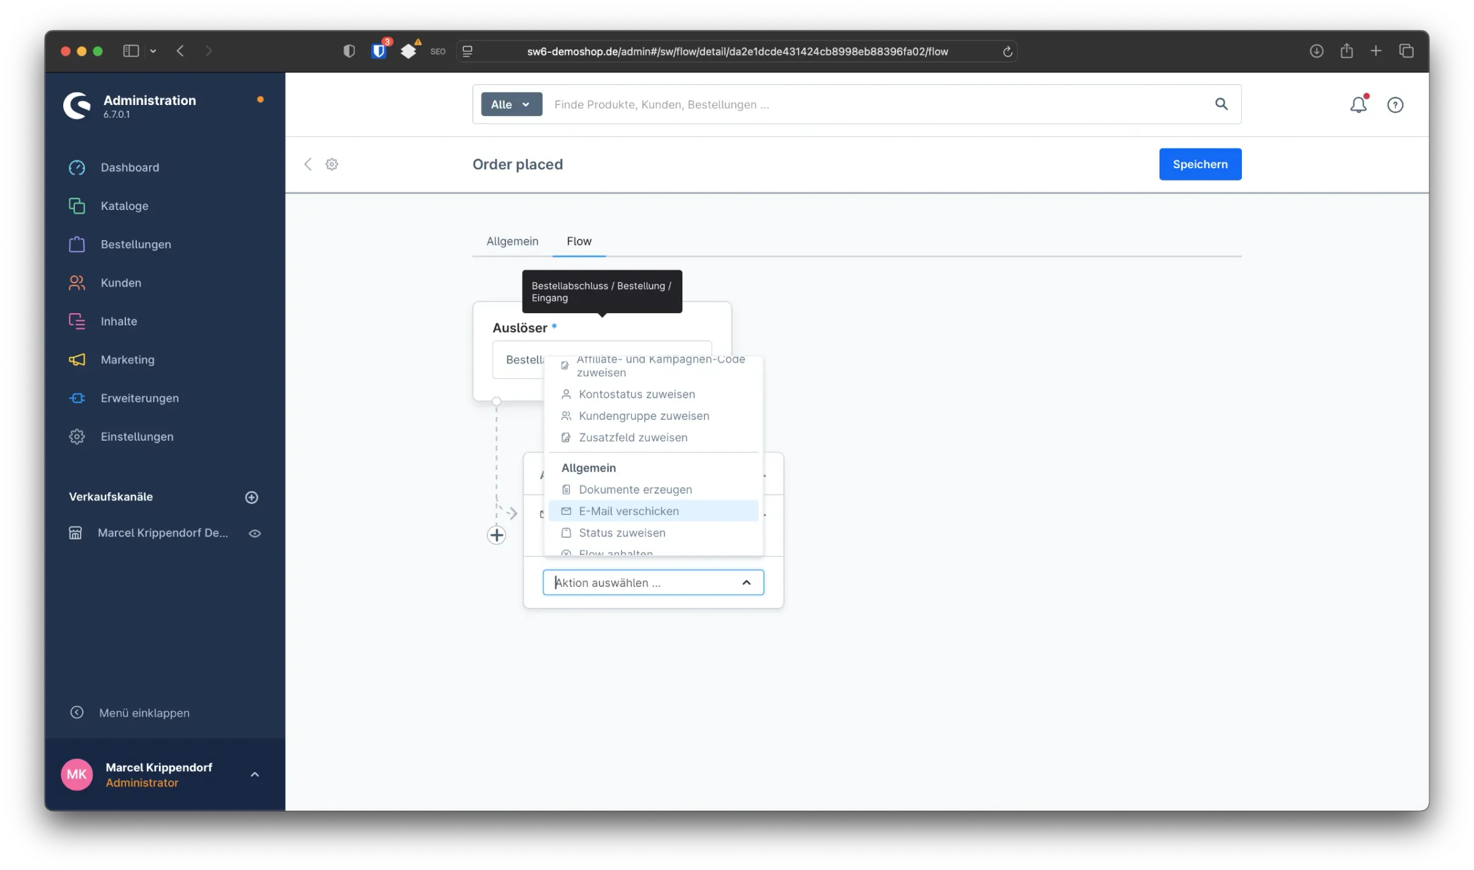Open the help question mark icon
This screenshot has width=1474, height=870.
coord(1395,105)
